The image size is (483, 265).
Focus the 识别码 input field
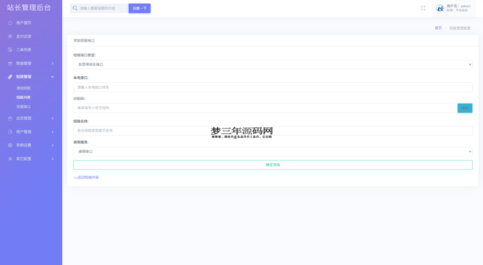point(265,108)
